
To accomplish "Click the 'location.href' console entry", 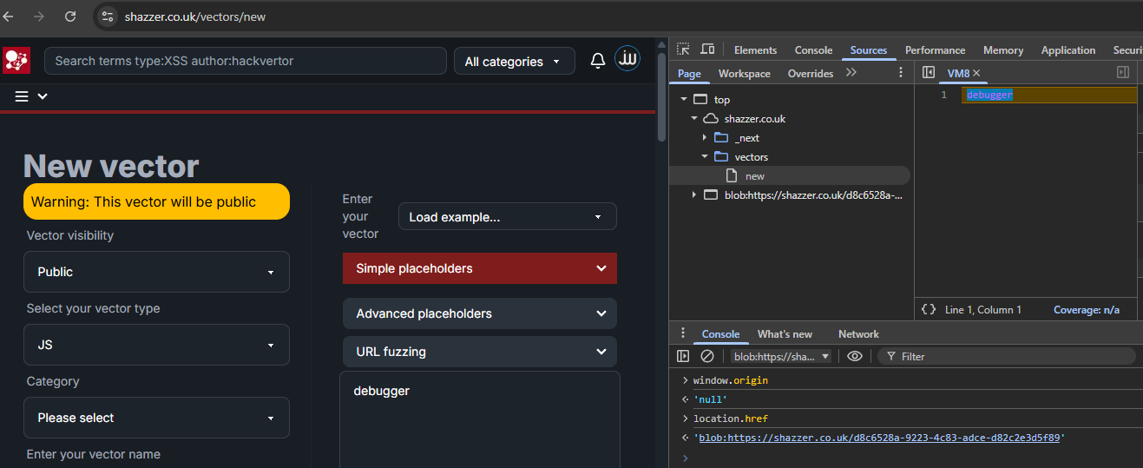I will (731, 419).
